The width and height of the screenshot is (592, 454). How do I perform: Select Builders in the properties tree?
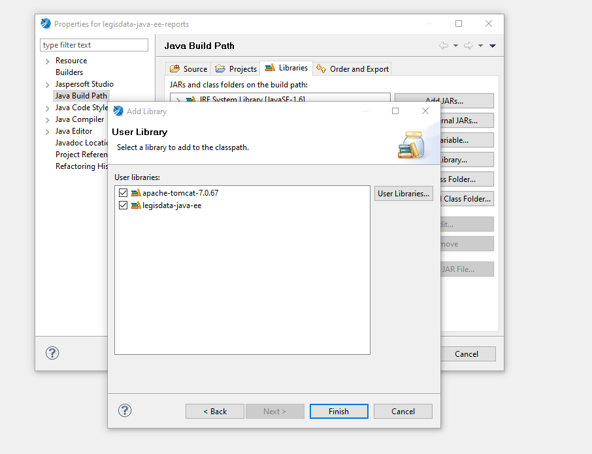click(69, 72)
